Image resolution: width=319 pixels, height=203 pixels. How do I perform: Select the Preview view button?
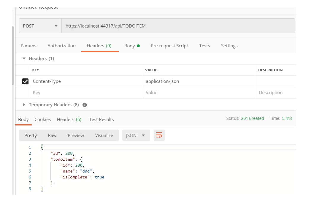pos(76,136)
